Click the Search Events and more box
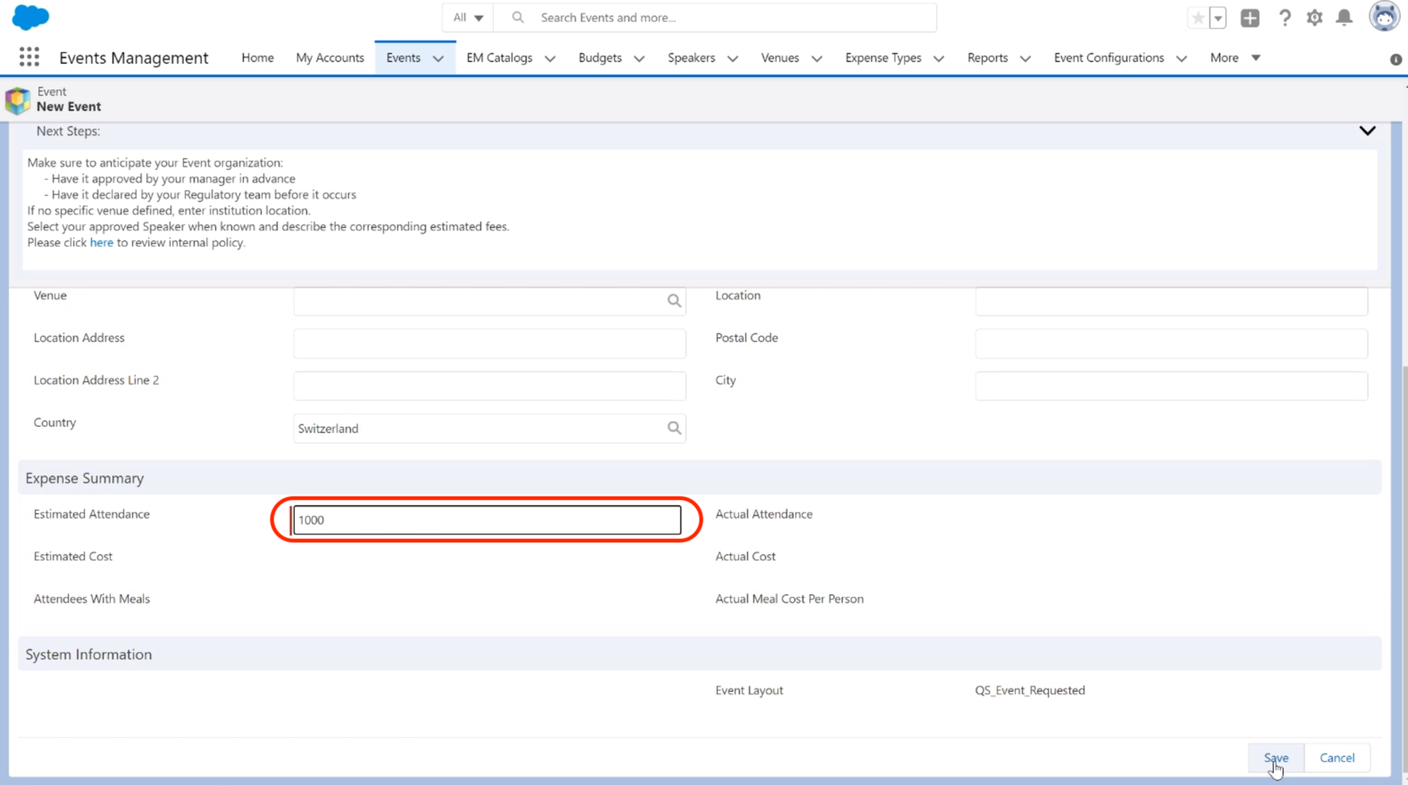This screenshot has height=785, width=1408. [715, 17]
